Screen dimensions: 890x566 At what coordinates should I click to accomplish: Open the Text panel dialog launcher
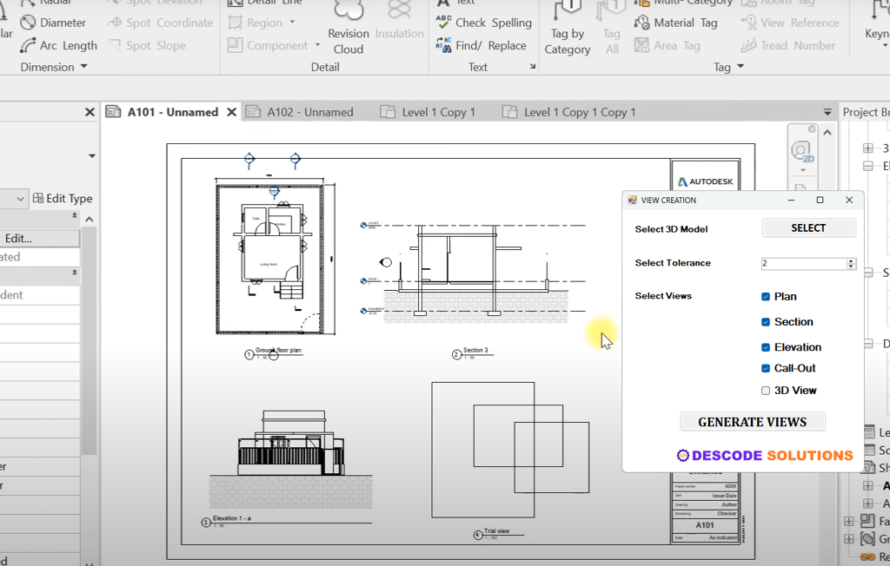[533, 66]
